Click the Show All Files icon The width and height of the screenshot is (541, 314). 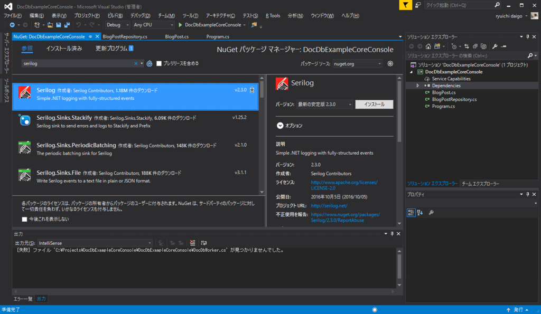coord(484,46)
